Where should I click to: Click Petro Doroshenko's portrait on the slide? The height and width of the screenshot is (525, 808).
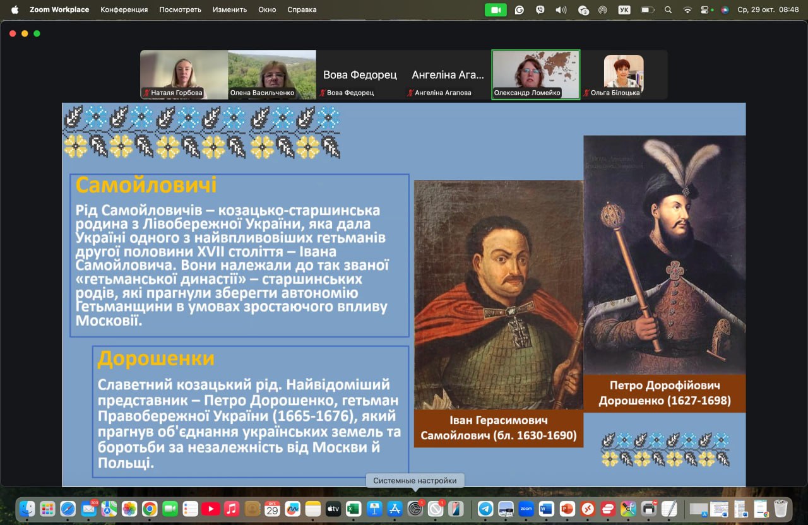tap(665, 255)
